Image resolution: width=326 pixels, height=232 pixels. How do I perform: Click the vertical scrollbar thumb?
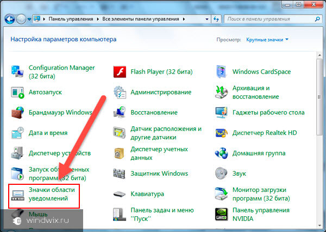click(x=319, y=97)
